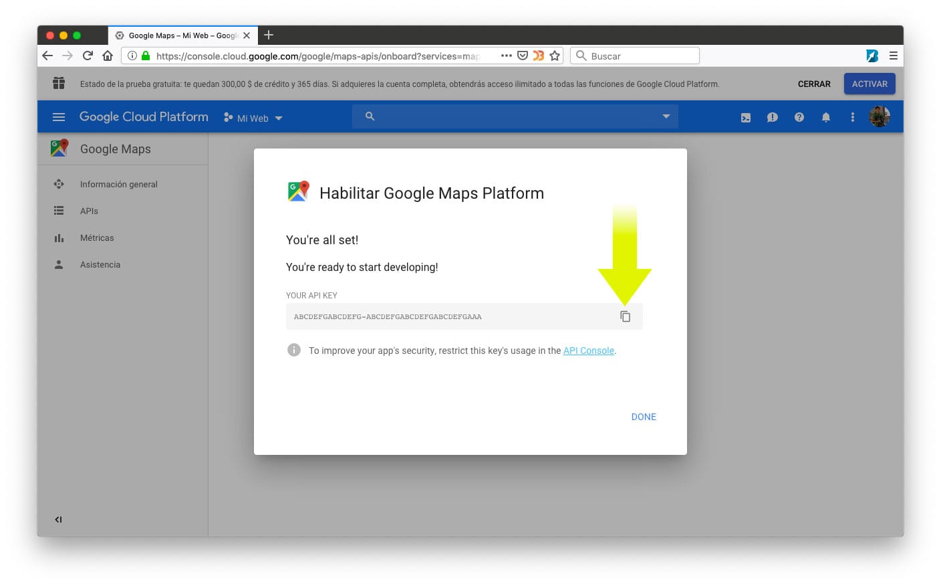Open a new browser tab
The height and width of the screenshot is (586, 941).
click(269, 35)
